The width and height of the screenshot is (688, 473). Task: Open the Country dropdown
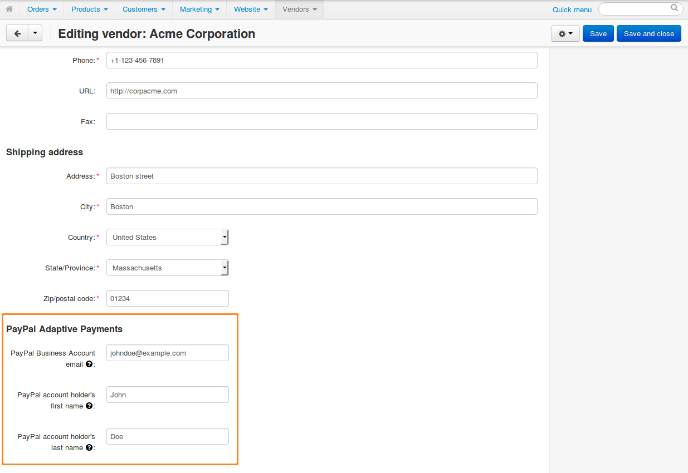point(168,237)
